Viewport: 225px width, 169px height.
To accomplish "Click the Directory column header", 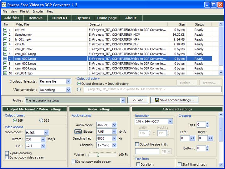I will [127, 24].
